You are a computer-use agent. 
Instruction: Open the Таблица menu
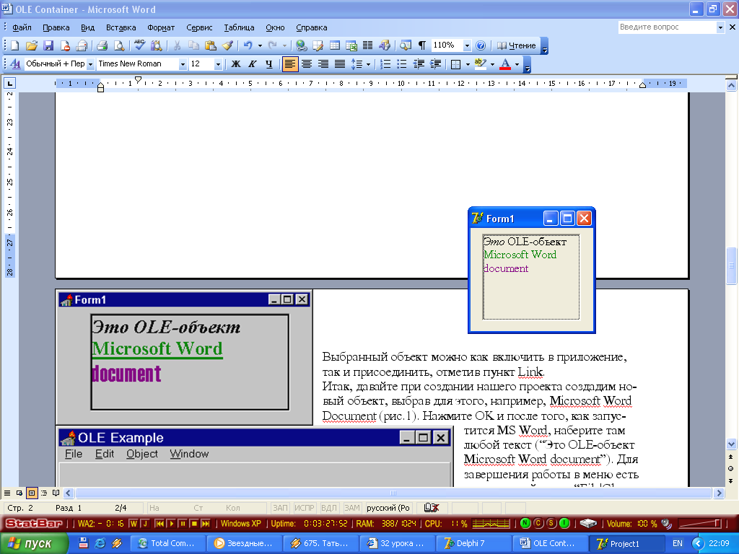coord(239,28)
